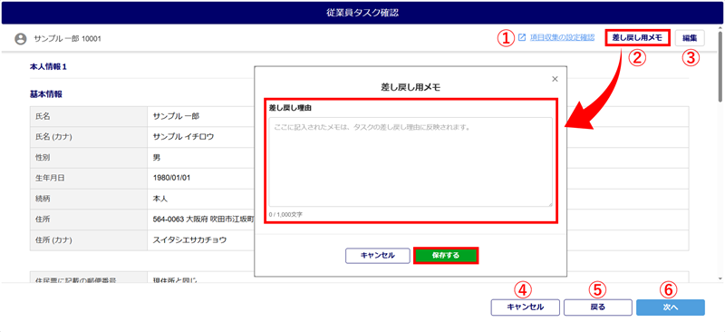Image resolution: width=725 pixels, height=332 pixels.
Task: Click the bottom キャンセル button in footer
Action: pyautogui.click(x=526, y=308)
